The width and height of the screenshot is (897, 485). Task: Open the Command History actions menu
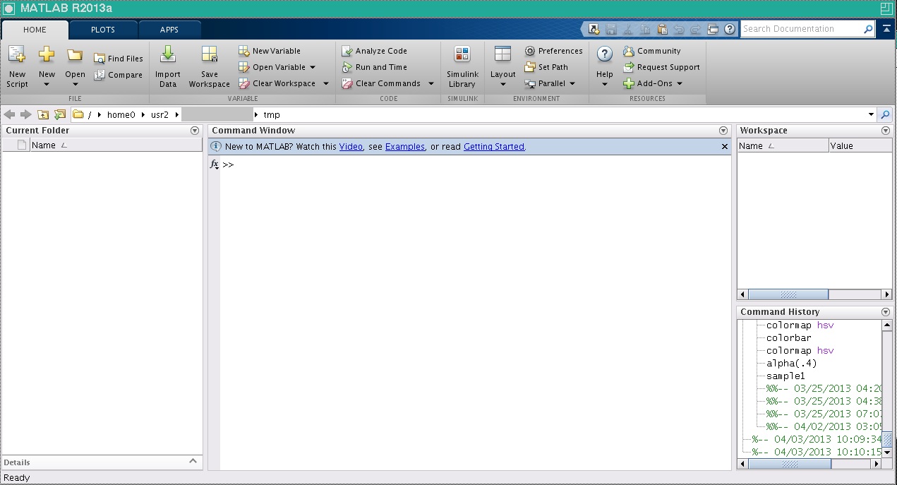coord(886,312)
